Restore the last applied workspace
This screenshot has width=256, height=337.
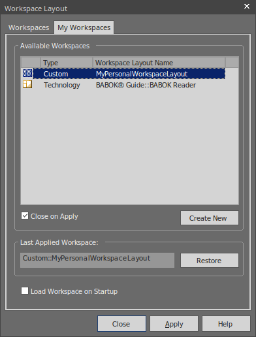[210, 261]
